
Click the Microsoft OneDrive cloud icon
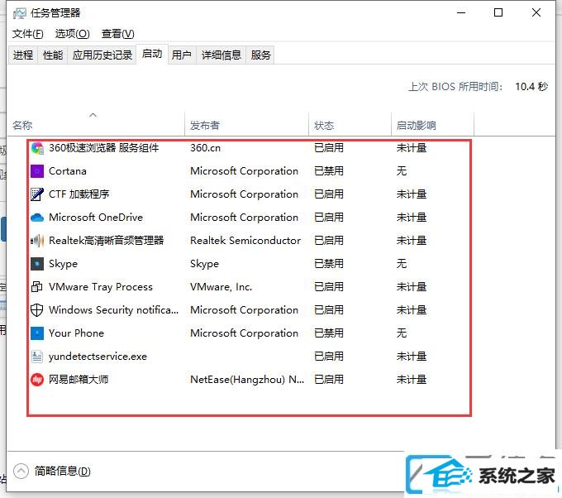(x=37, y=218)
